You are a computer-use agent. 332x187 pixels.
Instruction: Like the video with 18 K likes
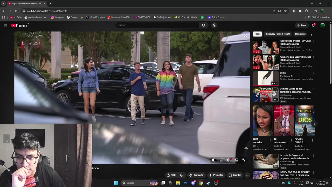pos(171,175)
